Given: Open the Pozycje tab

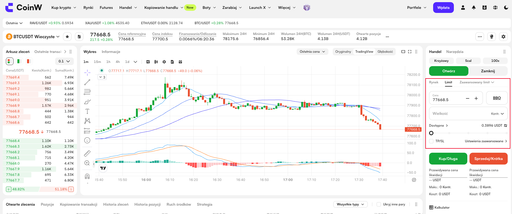Looking at the screenshot, I should (x=47, y=204).
